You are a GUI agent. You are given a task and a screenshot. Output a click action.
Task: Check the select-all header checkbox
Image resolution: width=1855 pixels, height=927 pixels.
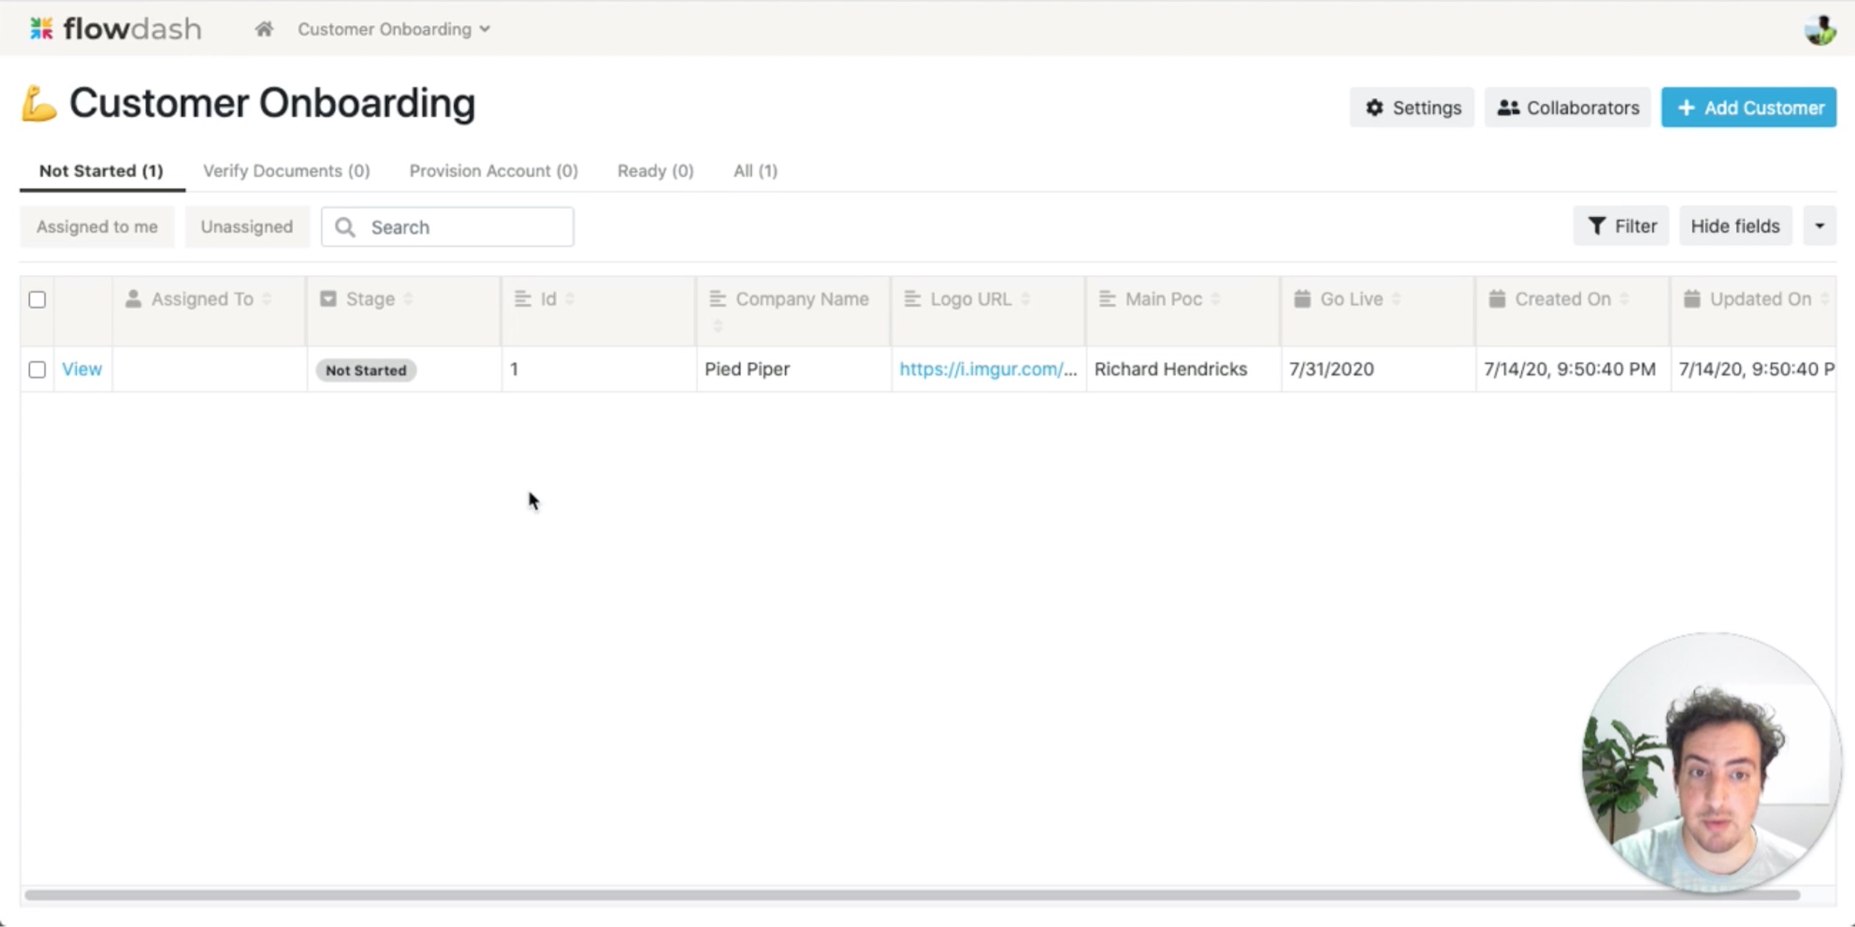(x=37, y=299)
